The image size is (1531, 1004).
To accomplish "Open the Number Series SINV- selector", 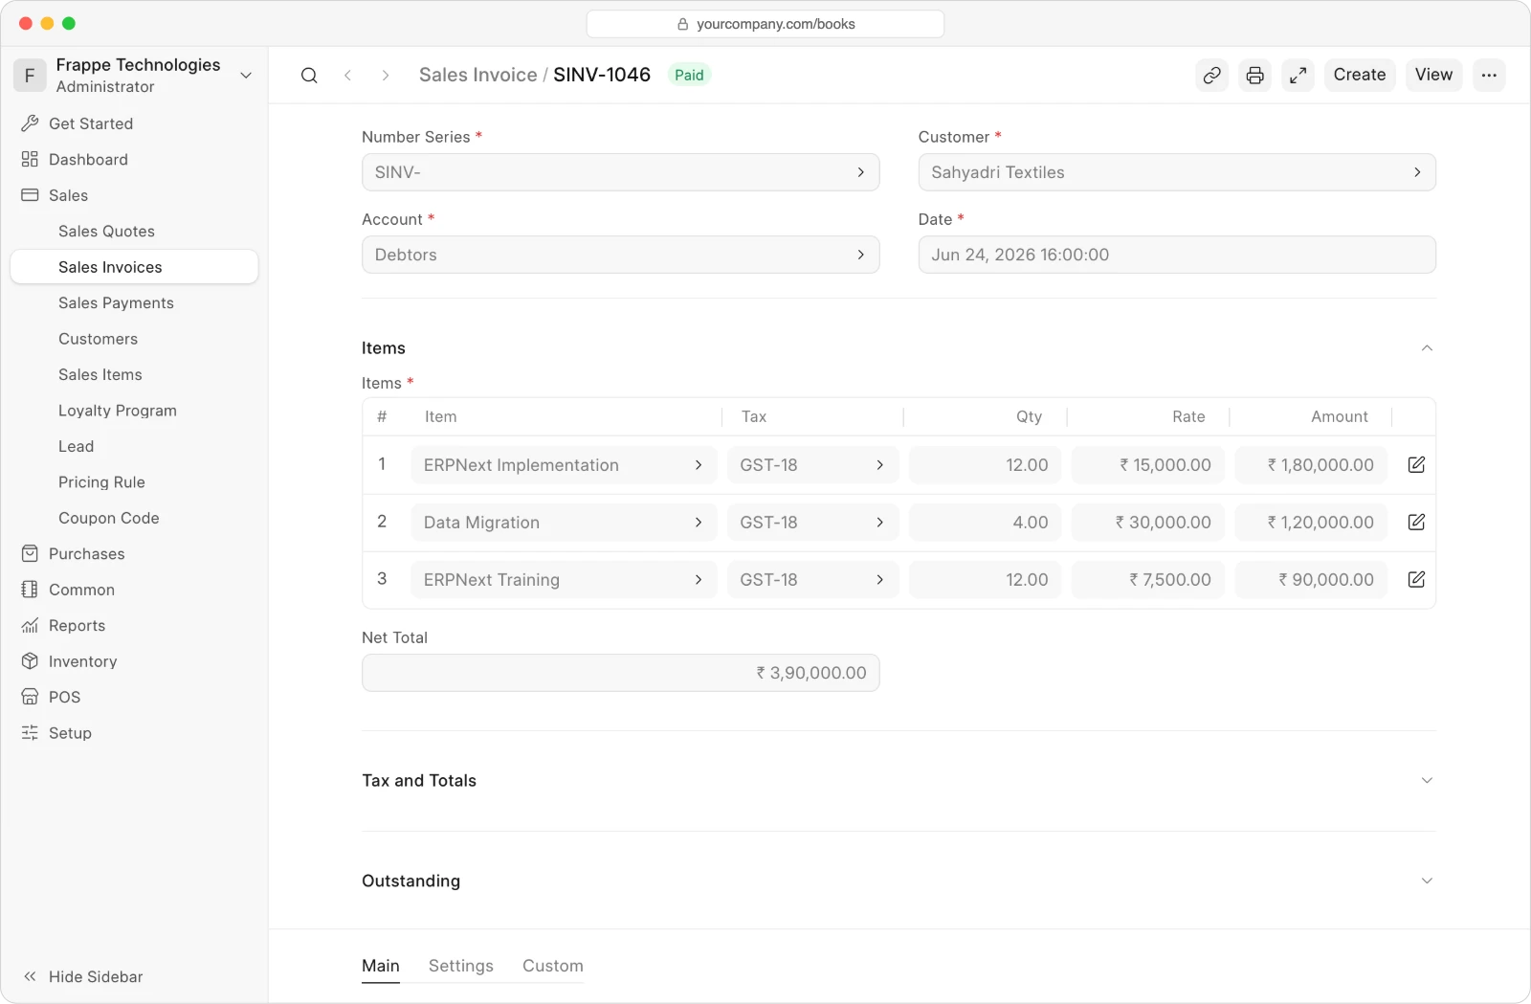I will (x=620, y=172).
